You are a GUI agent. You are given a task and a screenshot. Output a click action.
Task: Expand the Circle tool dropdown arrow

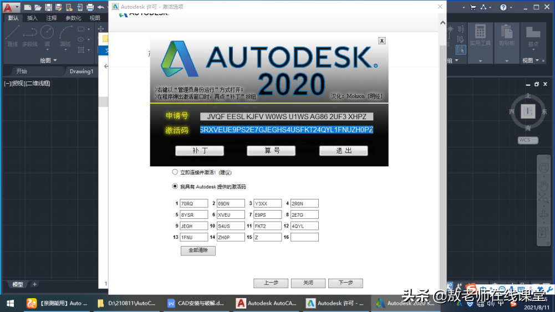click(47, 50)
